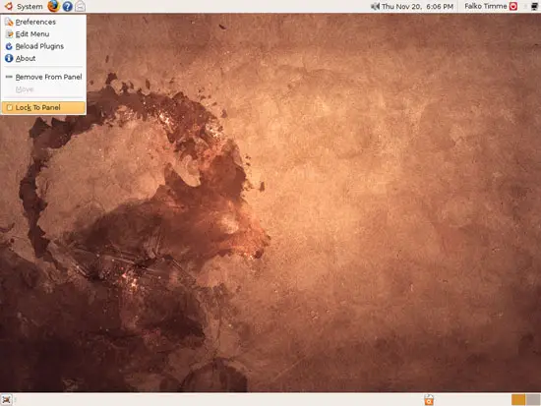Screen dimensions: 541x406
Task: Click the network monitor icon at the top right
Action: pos(534,6)
